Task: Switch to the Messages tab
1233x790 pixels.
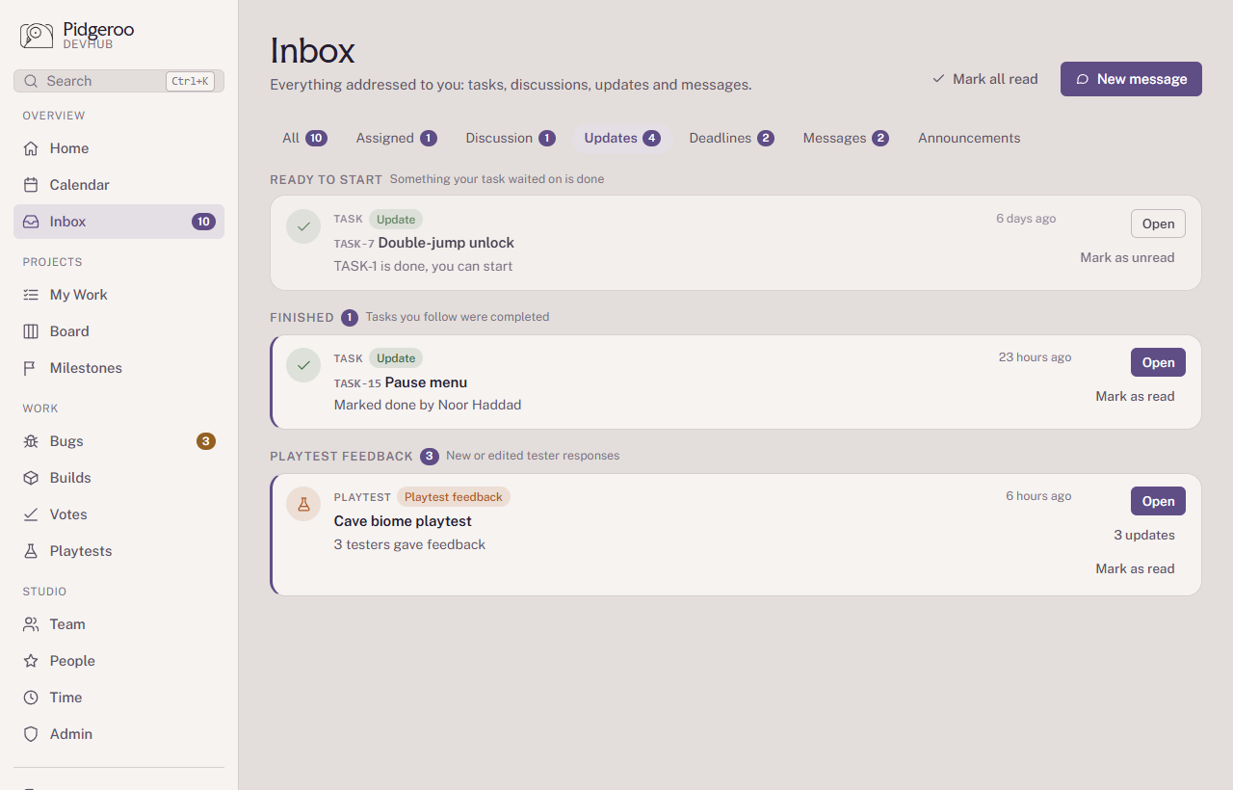Action: tap(846, 138)
